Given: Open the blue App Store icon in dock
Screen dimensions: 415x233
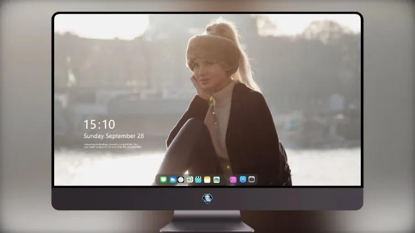Looking at the screenshot, I should 243,179.
